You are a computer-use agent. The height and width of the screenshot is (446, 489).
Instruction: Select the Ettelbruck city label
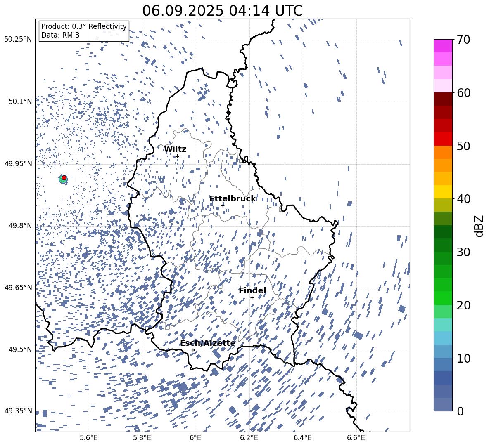point(233,199)
